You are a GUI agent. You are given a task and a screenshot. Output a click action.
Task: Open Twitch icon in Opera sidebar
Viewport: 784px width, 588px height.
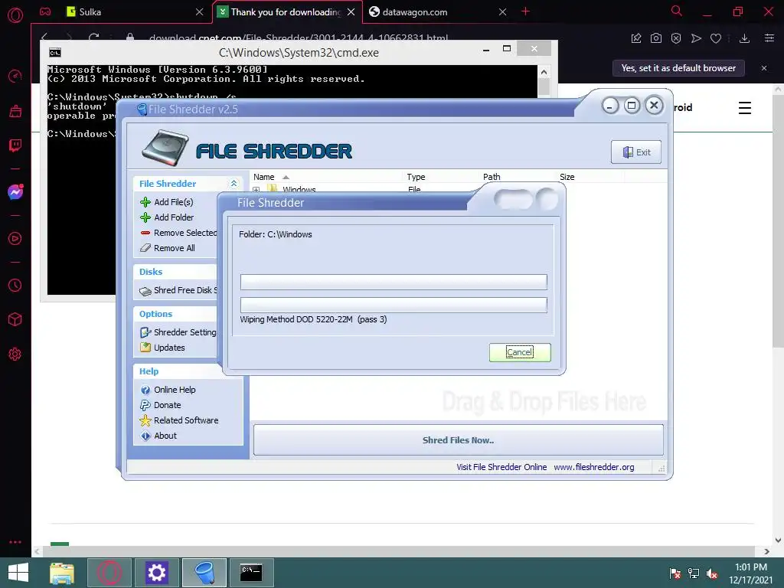pyautogui.click(x=15, y=145)
